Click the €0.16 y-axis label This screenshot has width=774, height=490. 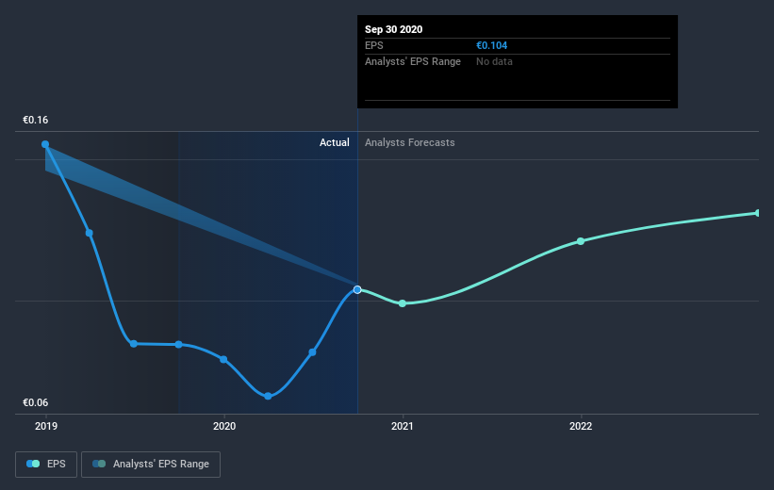point(36,120)
